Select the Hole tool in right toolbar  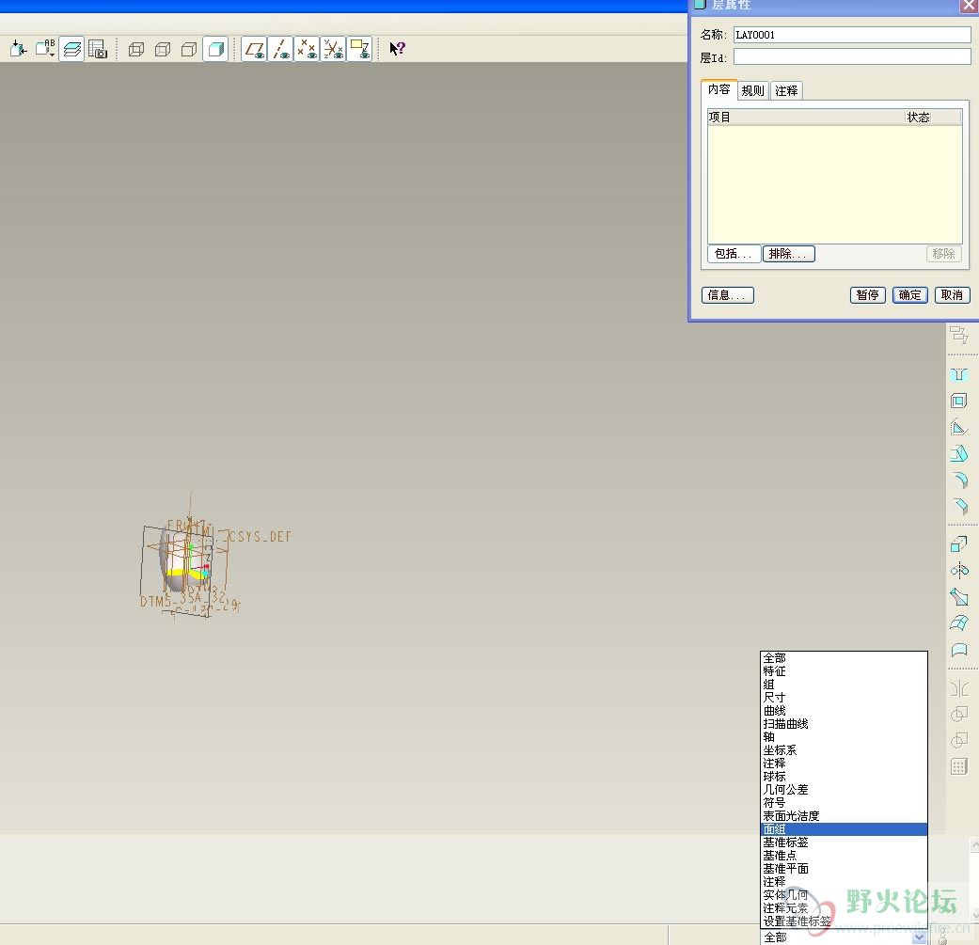[959, 374]
